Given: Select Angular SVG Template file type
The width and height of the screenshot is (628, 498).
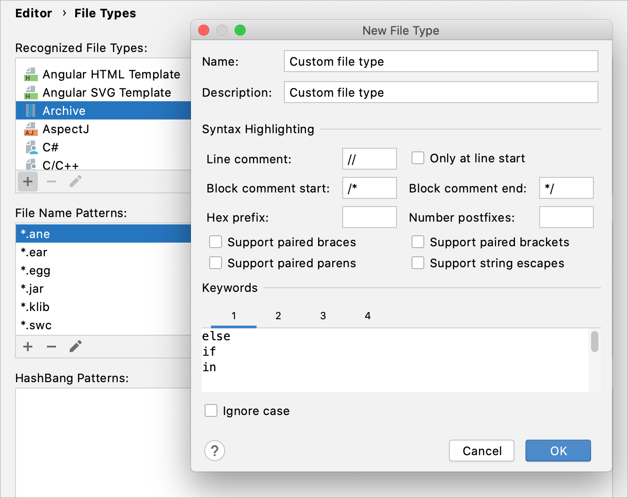Looking at the screenshot, I should click(x=103, y=93).
